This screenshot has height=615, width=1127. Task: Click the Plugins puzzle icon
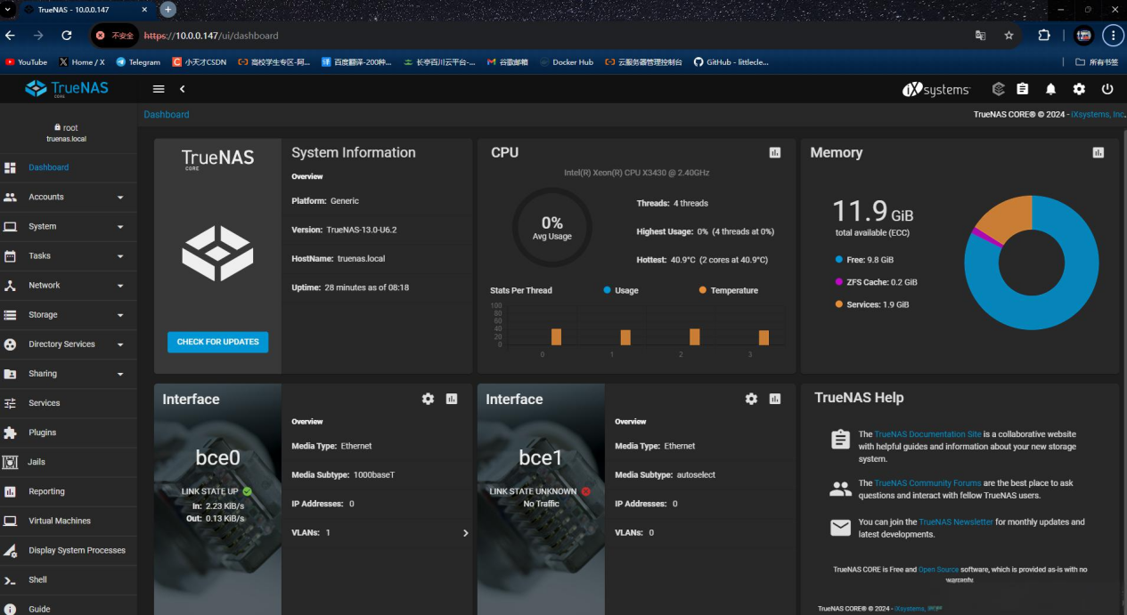coord(11,433)
